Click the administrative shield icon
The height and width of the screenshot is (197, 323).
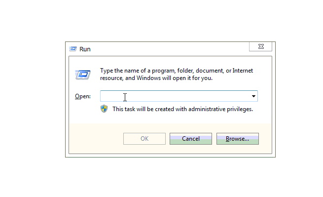104,109
